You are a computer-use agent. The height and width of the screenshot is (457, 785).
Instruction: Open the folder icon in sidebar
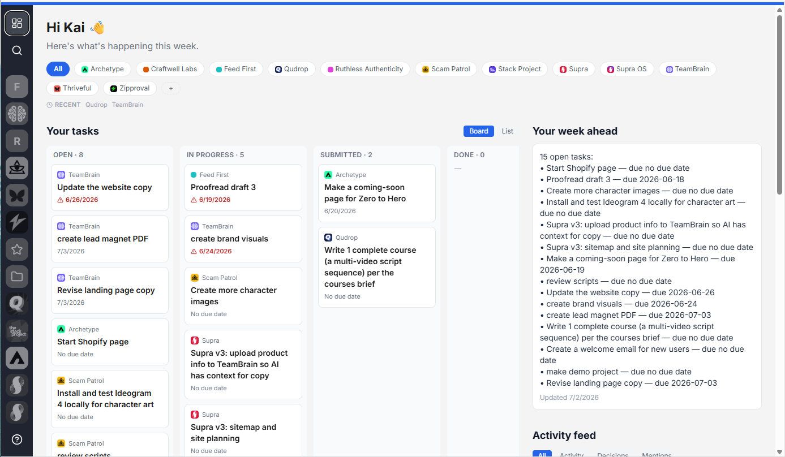point(17,277)
